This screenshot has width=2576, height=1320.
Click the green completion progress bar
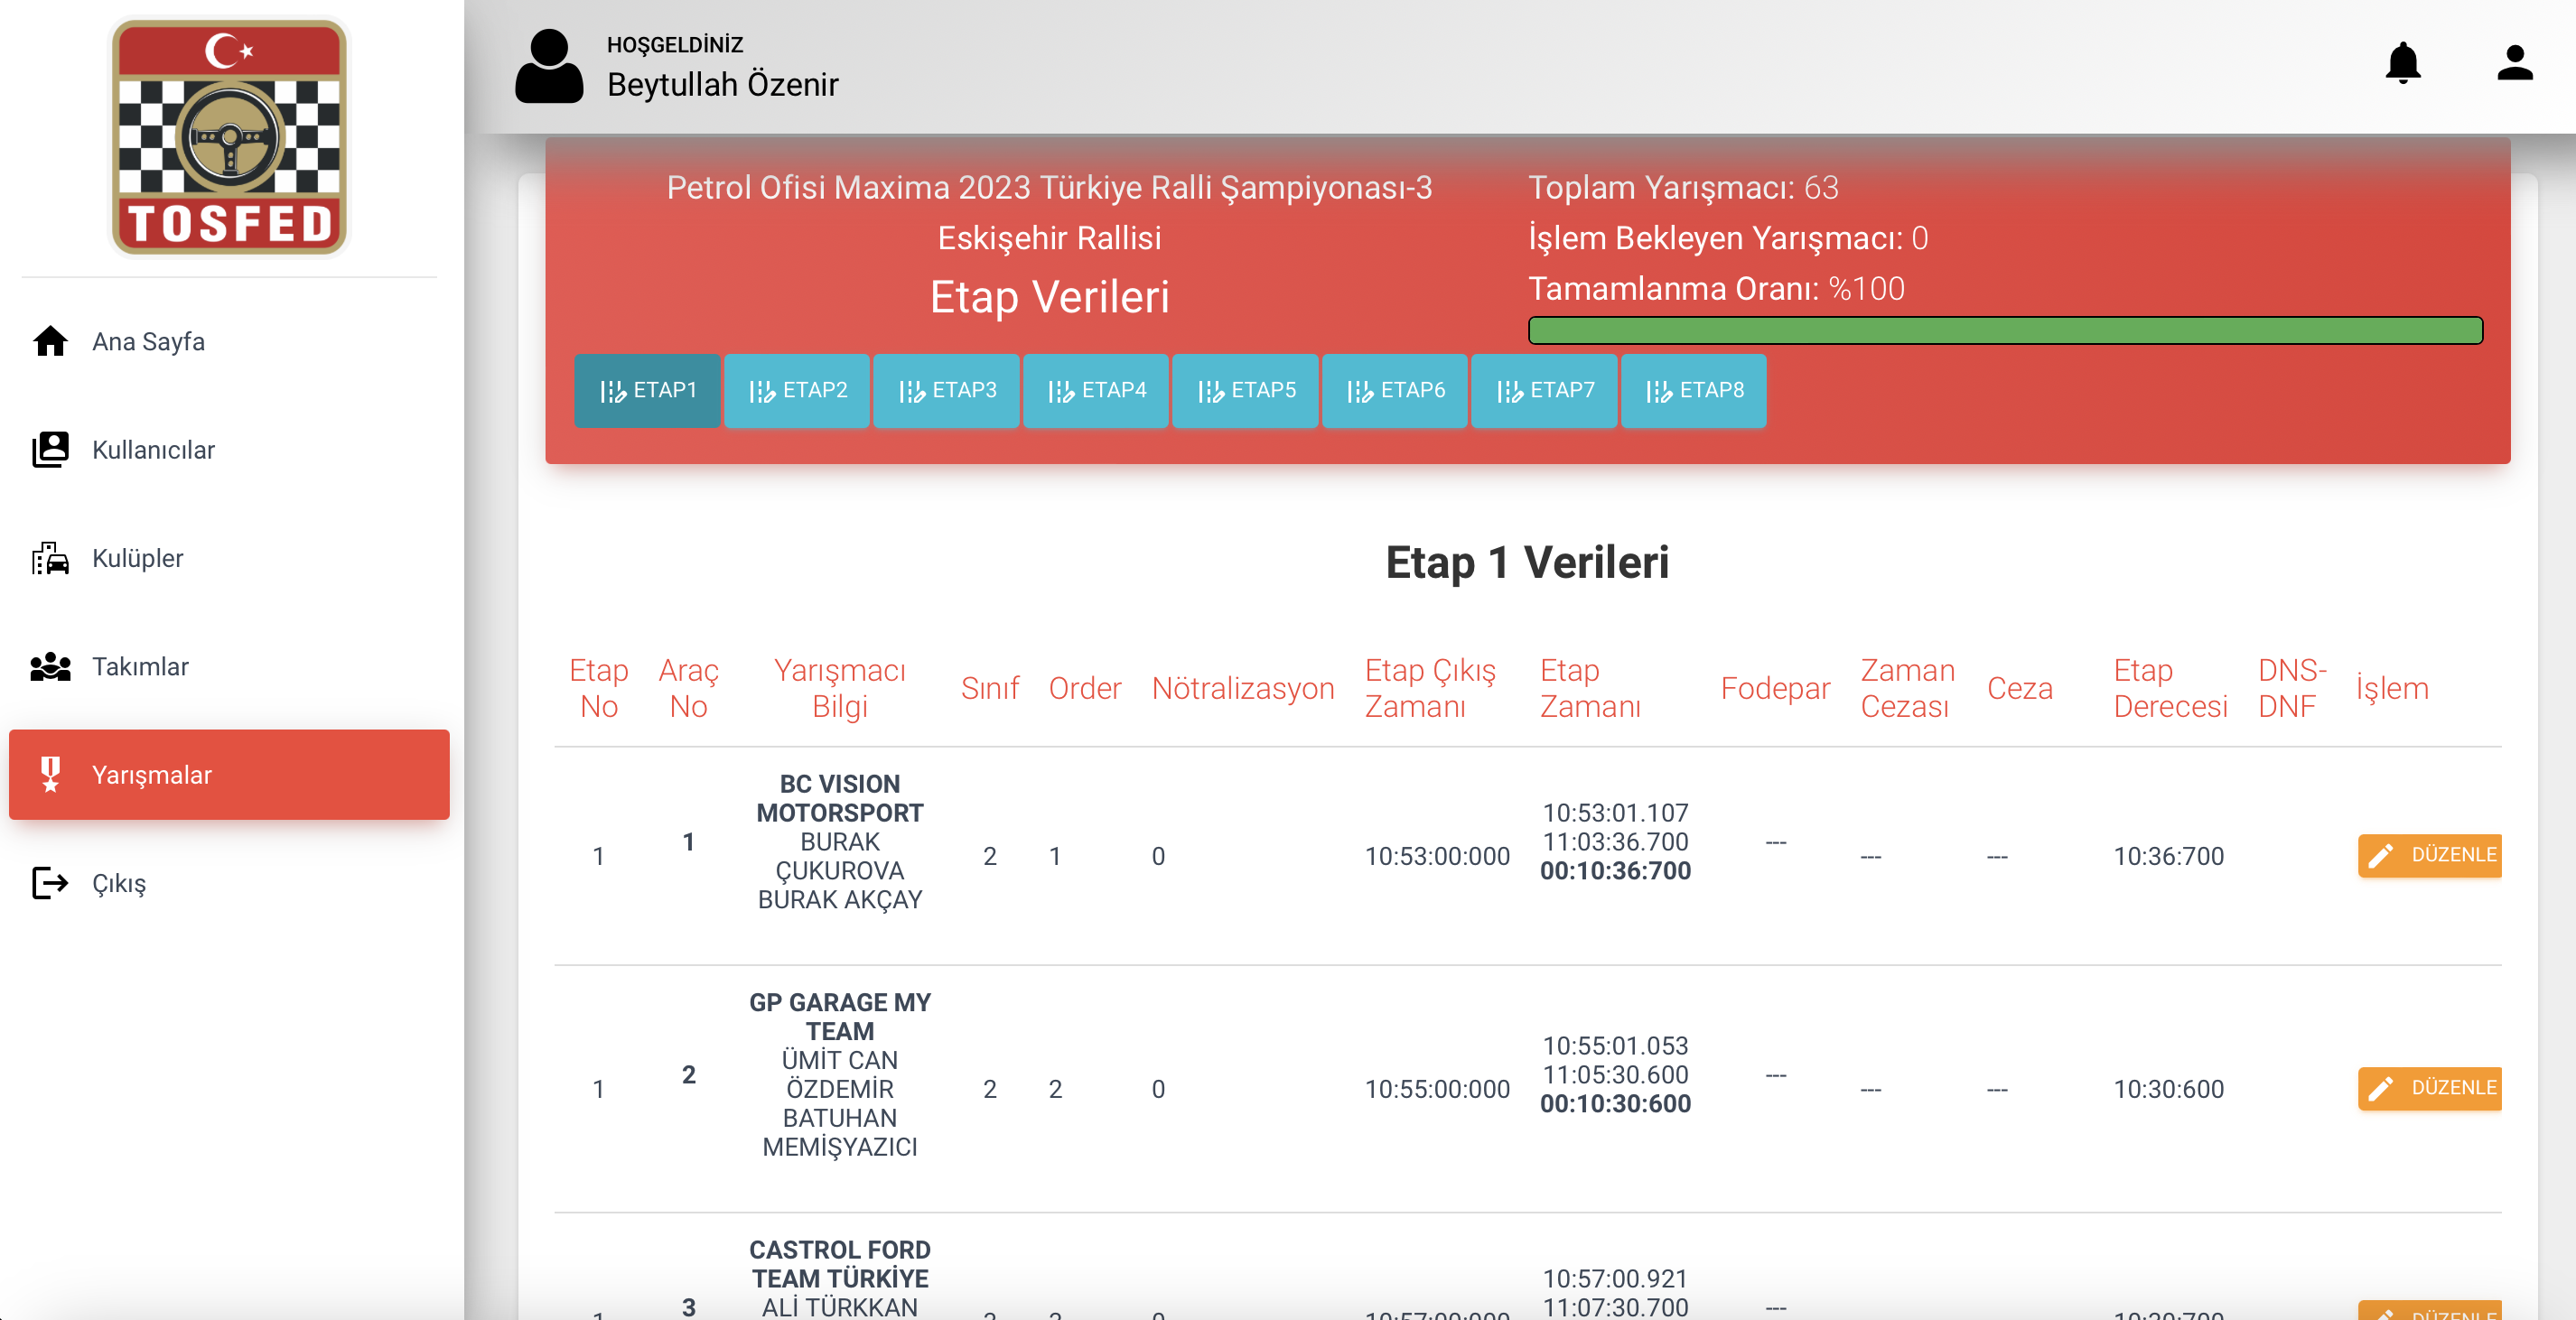[x=2005, y=330]
